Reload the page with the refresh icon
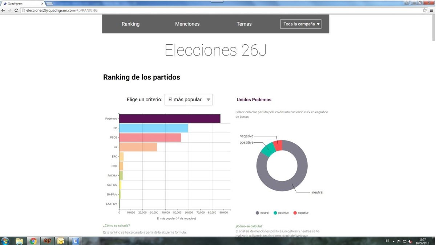436x245 pixels. click(x=16, y=10)
